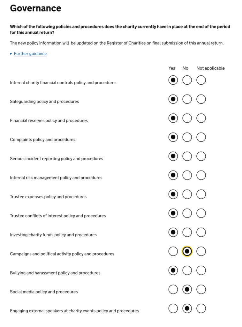Click the Yes radio for Safeguarding policy
Image resolution: width=242 pixels, height=327 pixels.
click(173, 99)
